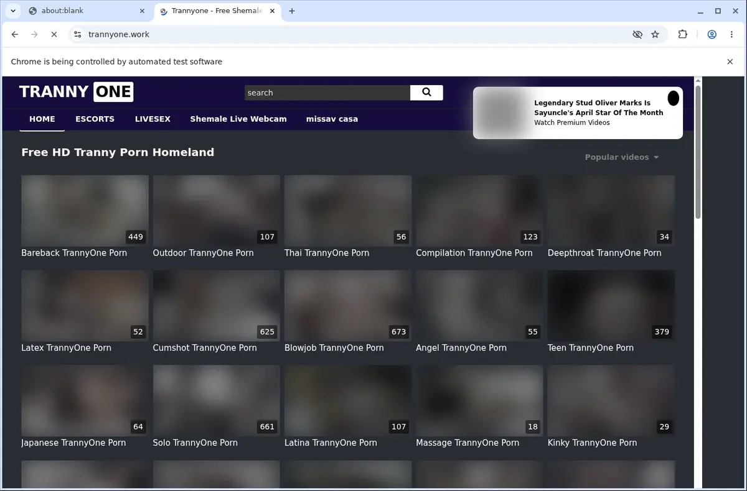Go back to previous page

tap(15, 35)
